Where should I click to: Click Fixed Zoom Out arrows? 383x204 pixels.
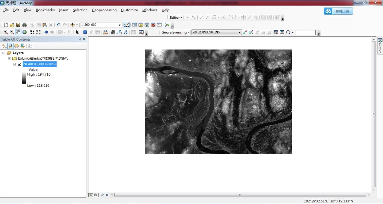(38, 32)
